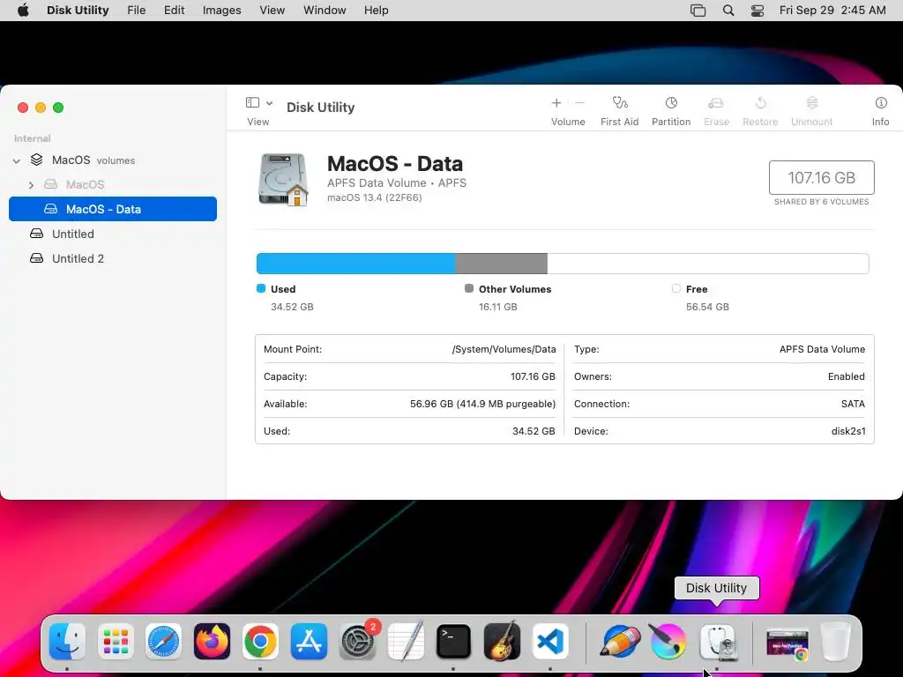
Task: Click the /System/Volumes/Data mount point value
Action: (504, 349)
